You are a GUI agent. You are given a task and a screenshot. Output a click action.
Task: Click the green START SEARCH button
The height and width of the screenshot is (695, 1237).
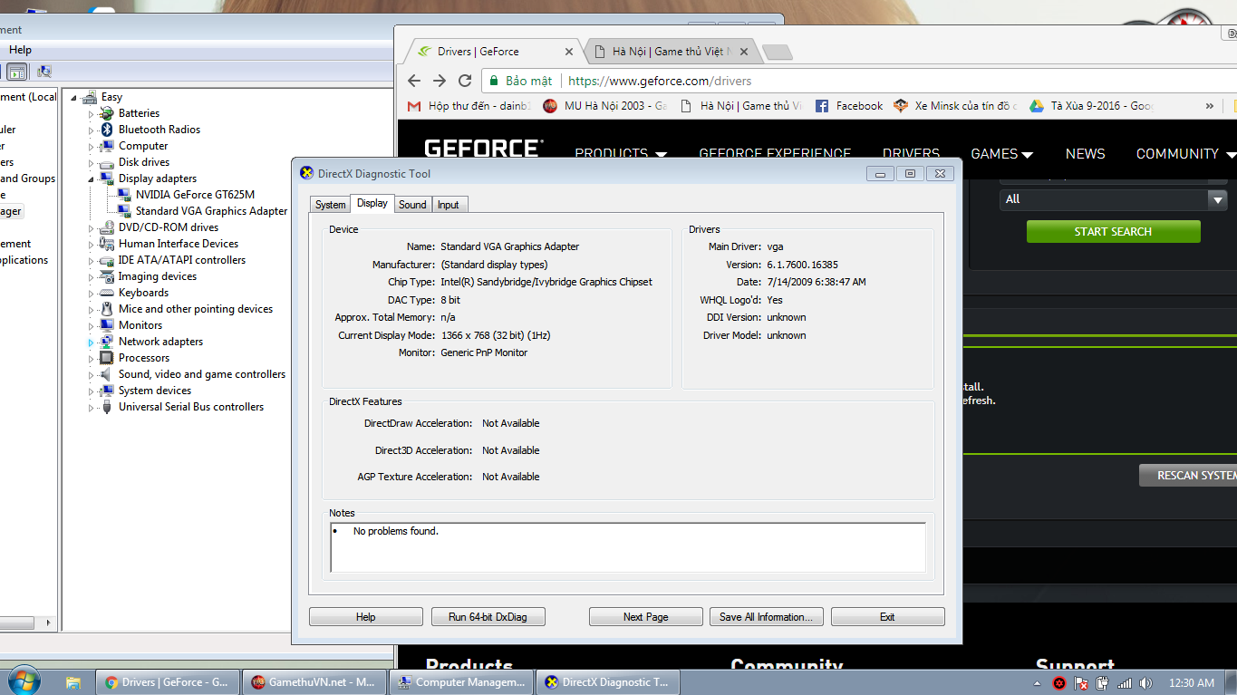(1113, 232)
